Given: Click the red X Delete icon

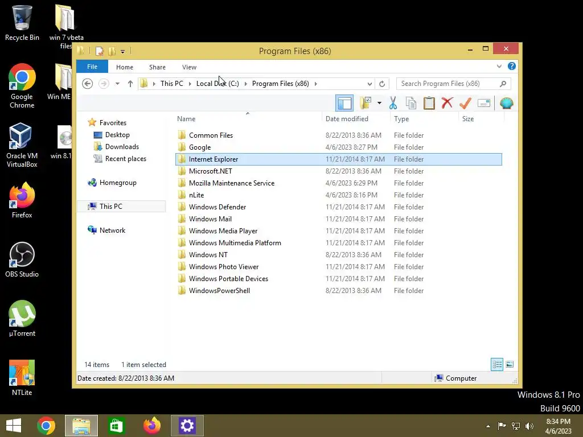Looking at the screenshot, I should (447, 102).
